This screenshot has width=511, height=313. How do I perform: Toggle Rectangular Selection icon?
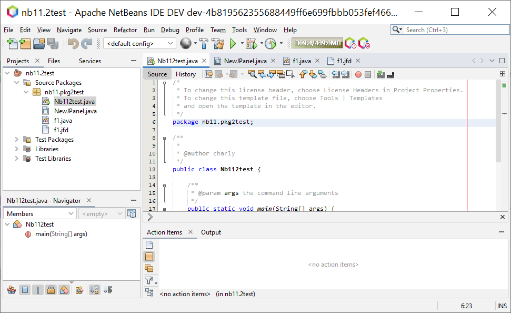[x=290, y=74]
